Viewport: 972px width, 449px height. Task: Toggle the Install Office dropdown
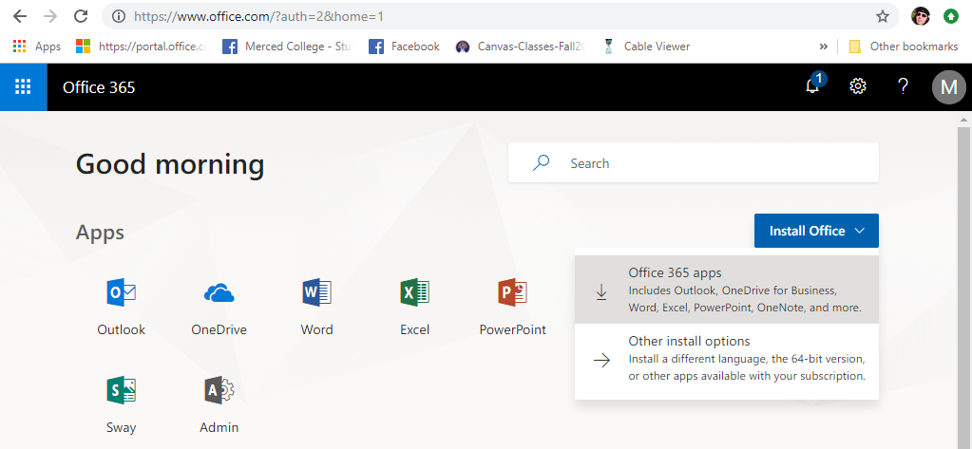point(816,231)
